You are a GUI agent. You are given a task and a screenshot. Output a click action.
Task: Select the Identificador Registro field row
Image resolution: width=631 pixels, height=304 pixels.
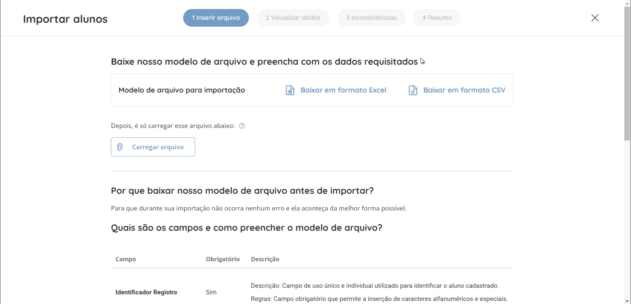146,292
